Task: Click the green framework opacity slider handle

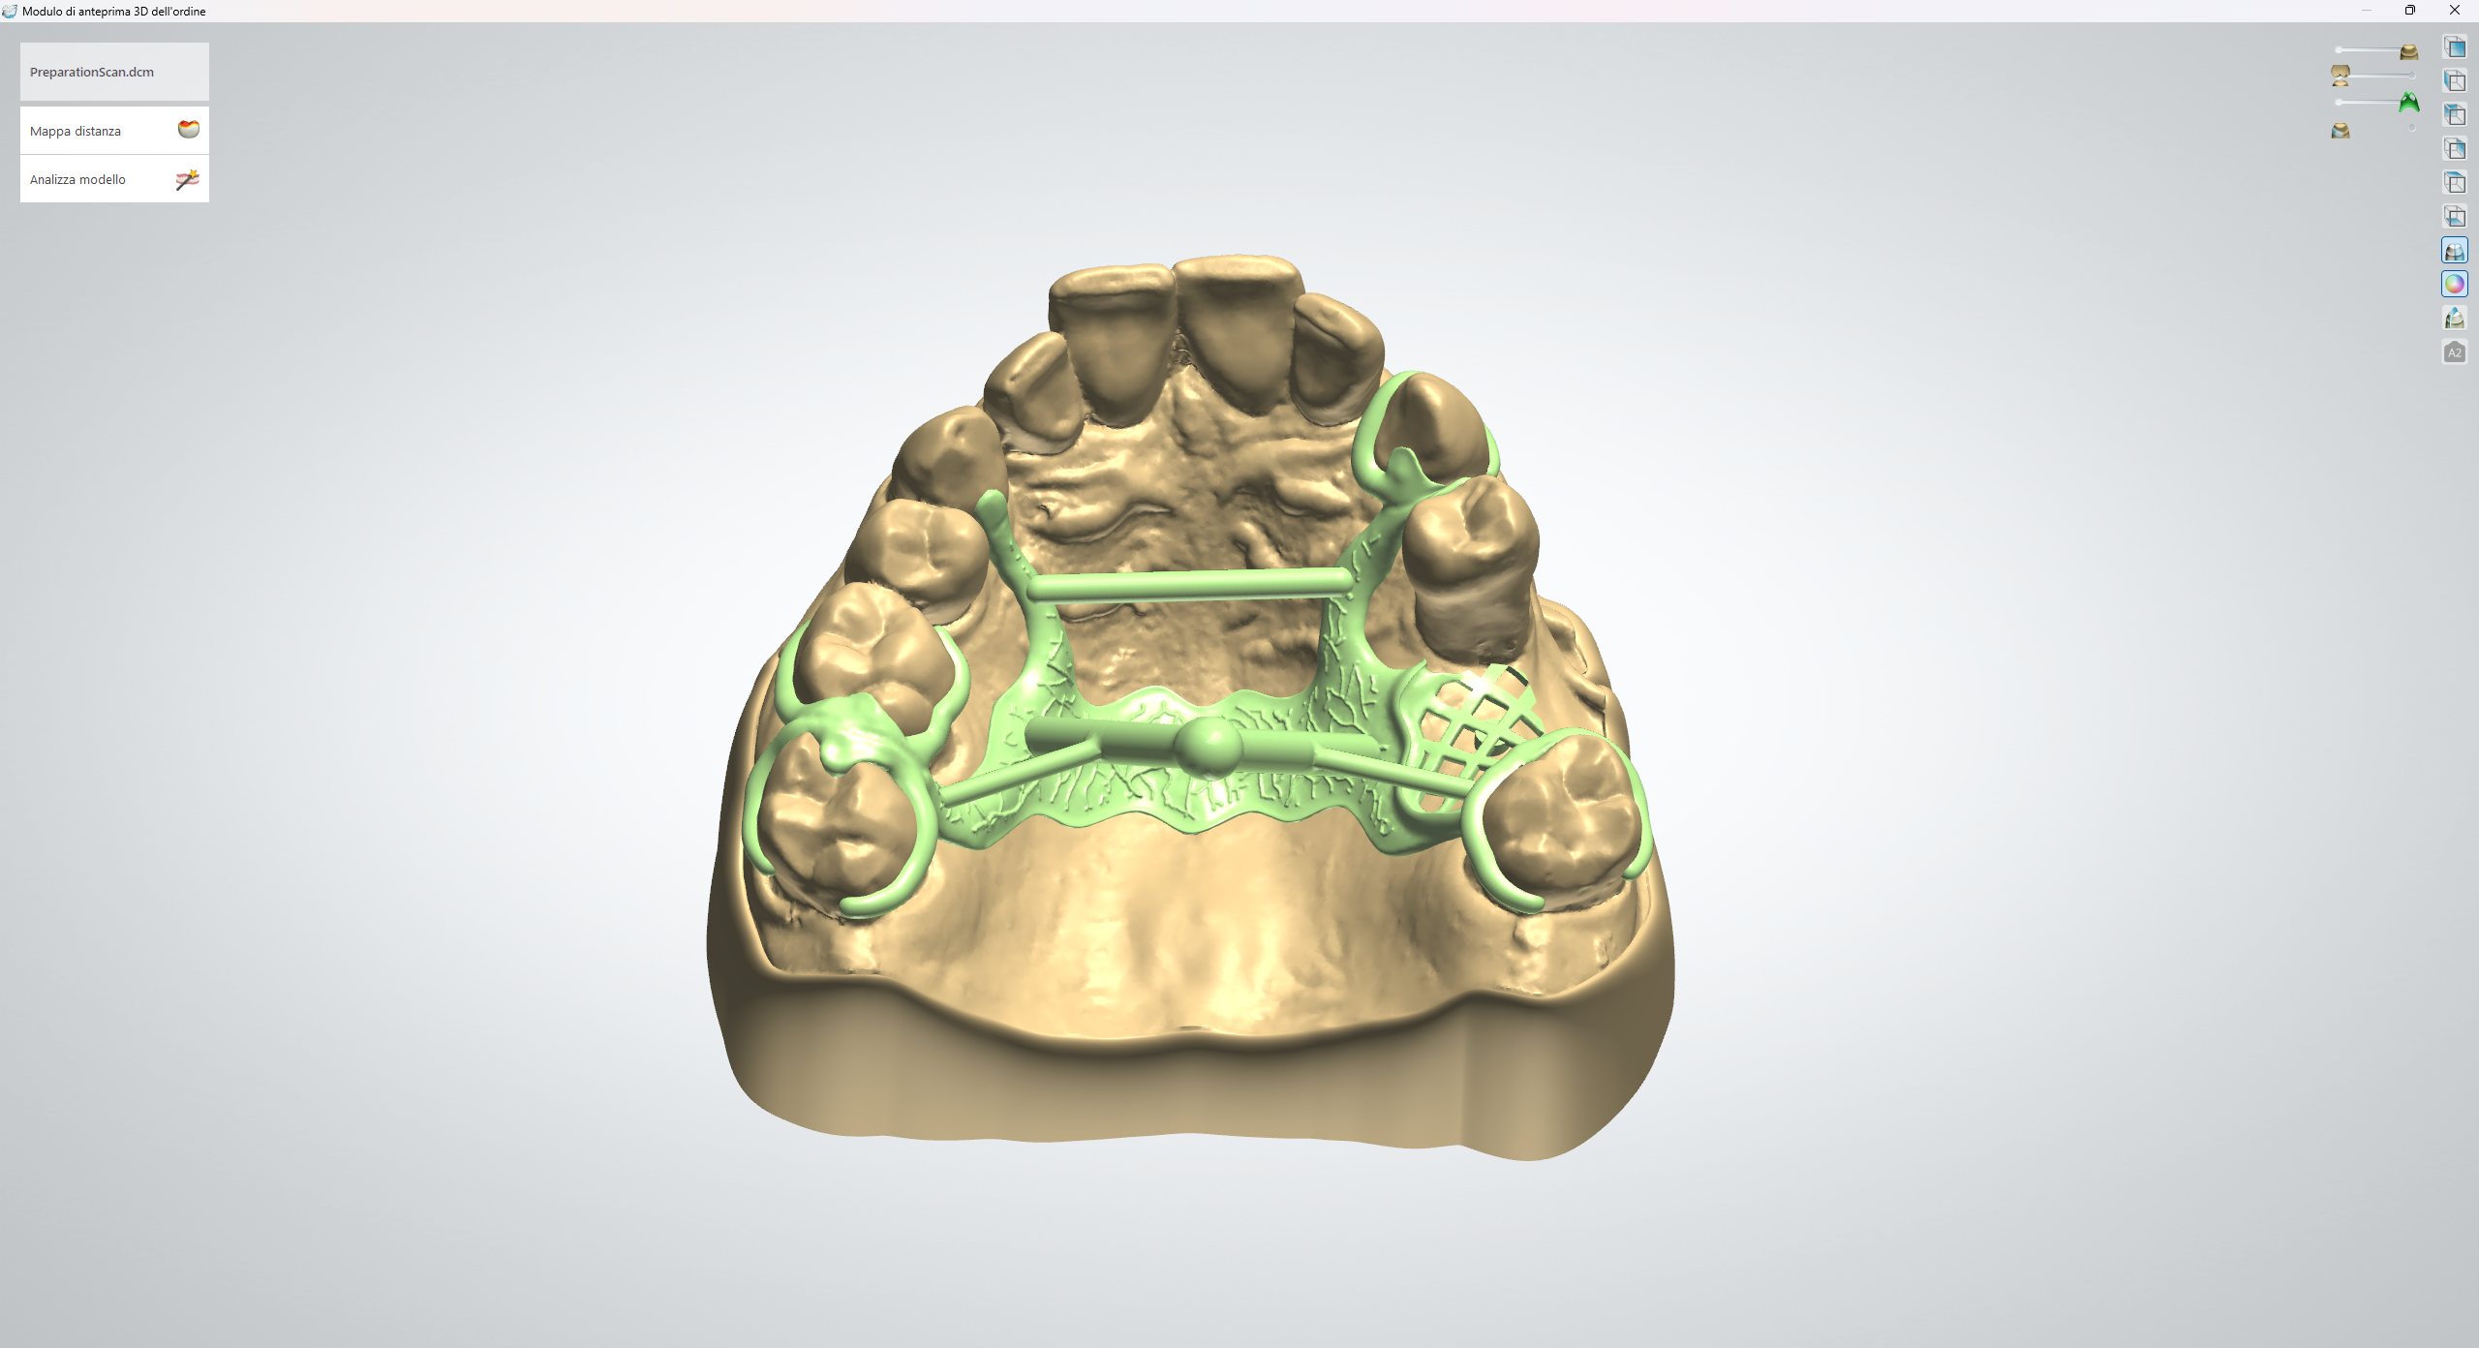Action: pyautogui.click(x=2339, y=102)
